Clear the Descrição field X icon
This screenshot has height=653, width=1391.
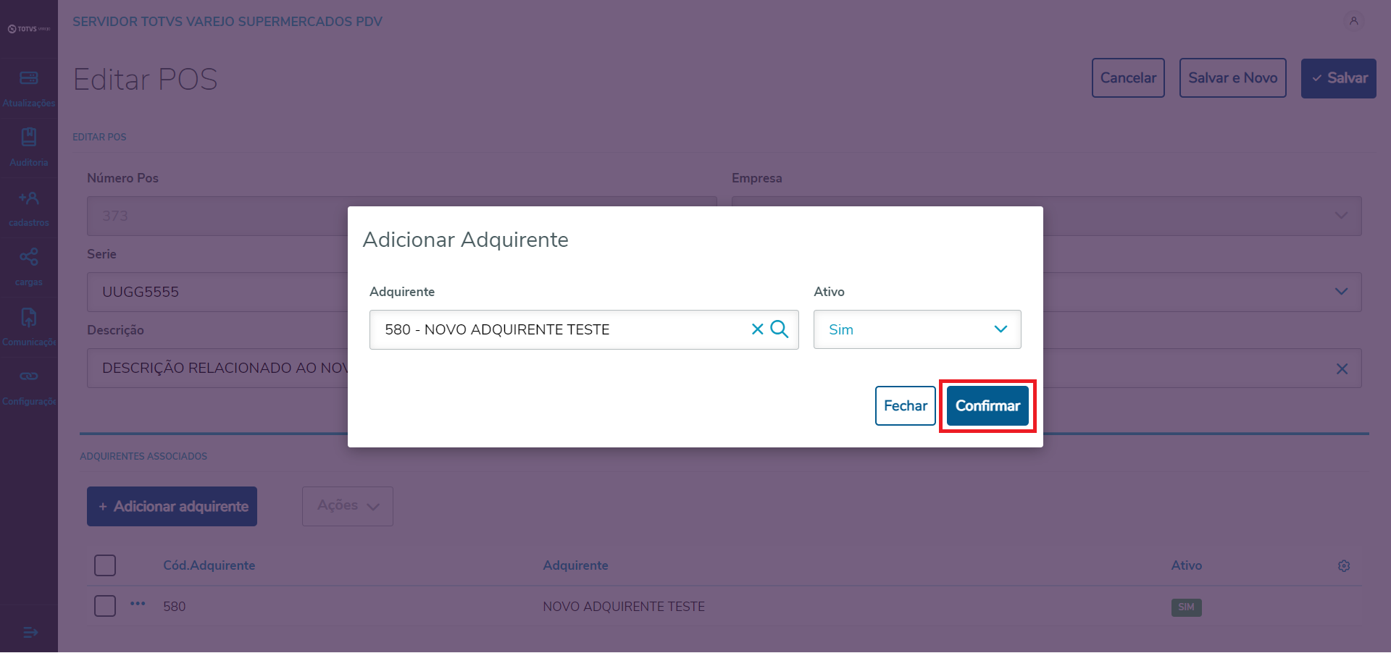[x=1342, y=368]
